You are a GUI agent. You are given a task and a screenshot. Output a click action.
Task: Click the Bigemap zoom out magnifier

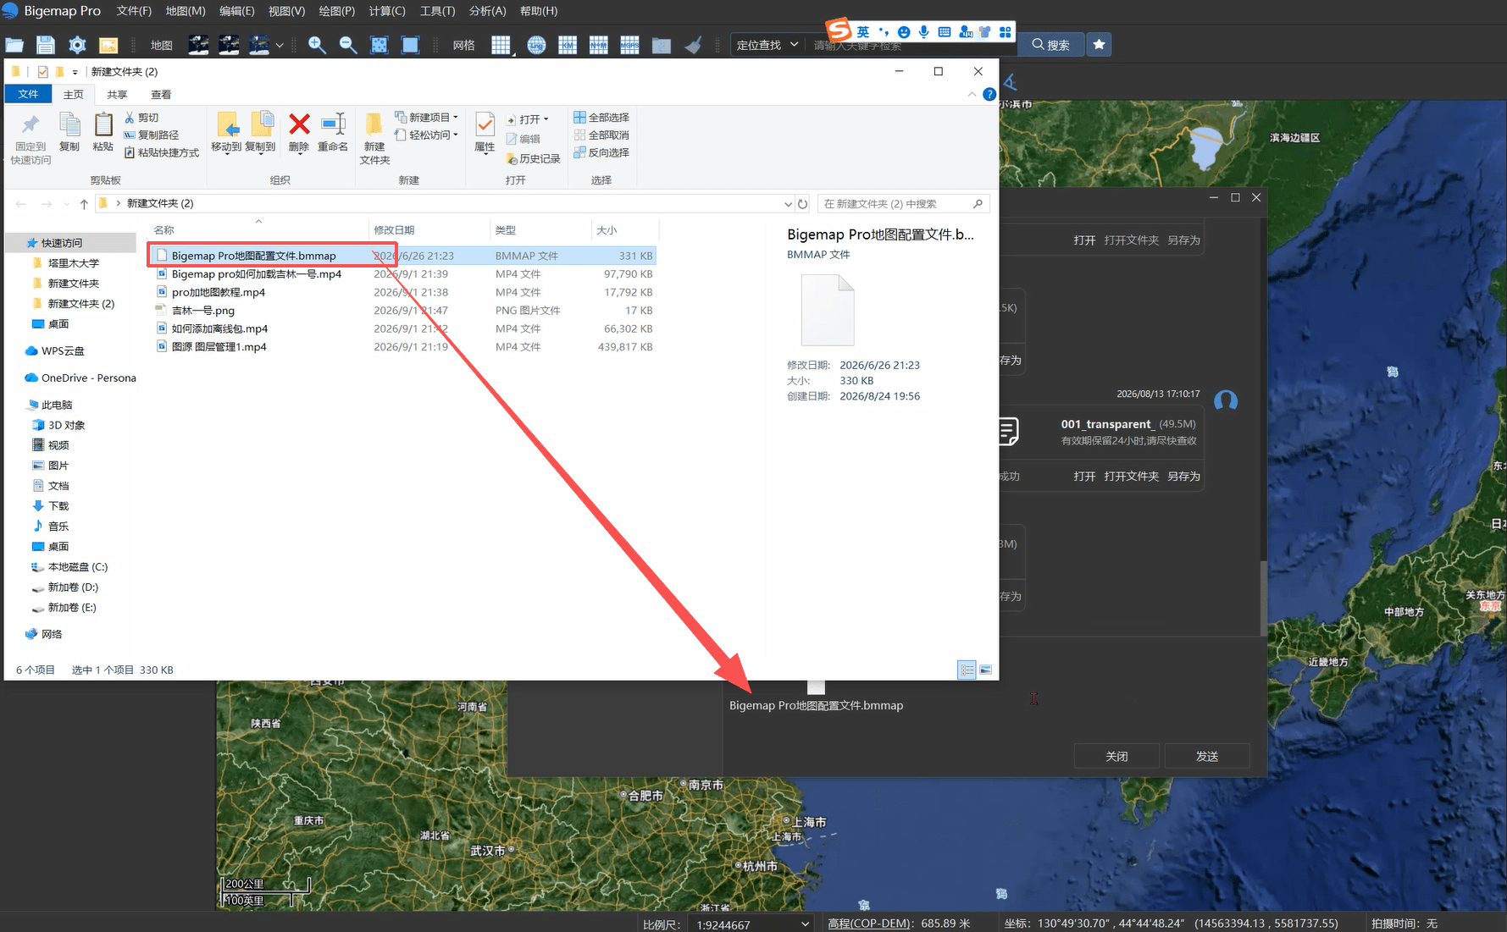348,45
